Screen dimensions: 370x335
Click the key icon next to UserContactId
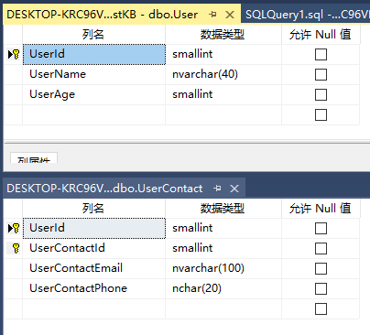click(x=16, y=248)
